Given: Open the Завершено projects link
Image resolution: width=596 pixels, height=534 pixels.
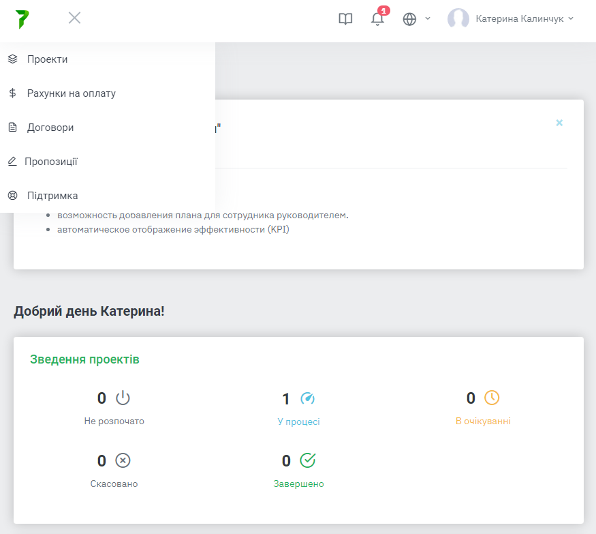Looking at the screenshot, I should pos(298,484).
